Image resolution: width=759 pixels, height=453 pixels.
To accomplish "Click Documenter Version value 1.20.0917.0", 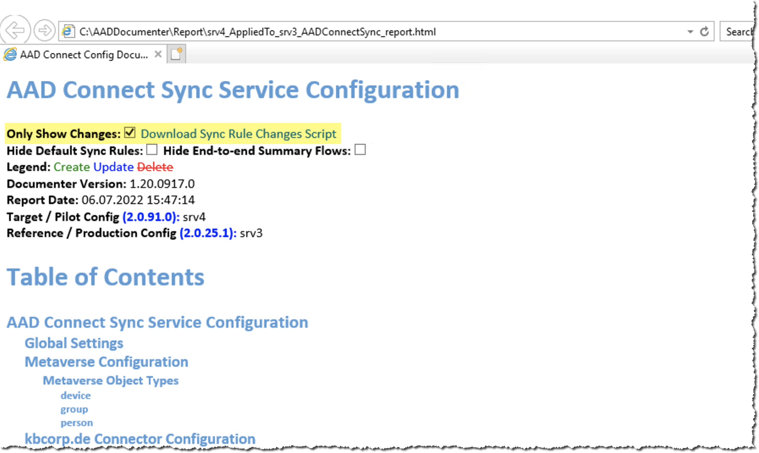I will pos(162,184).
